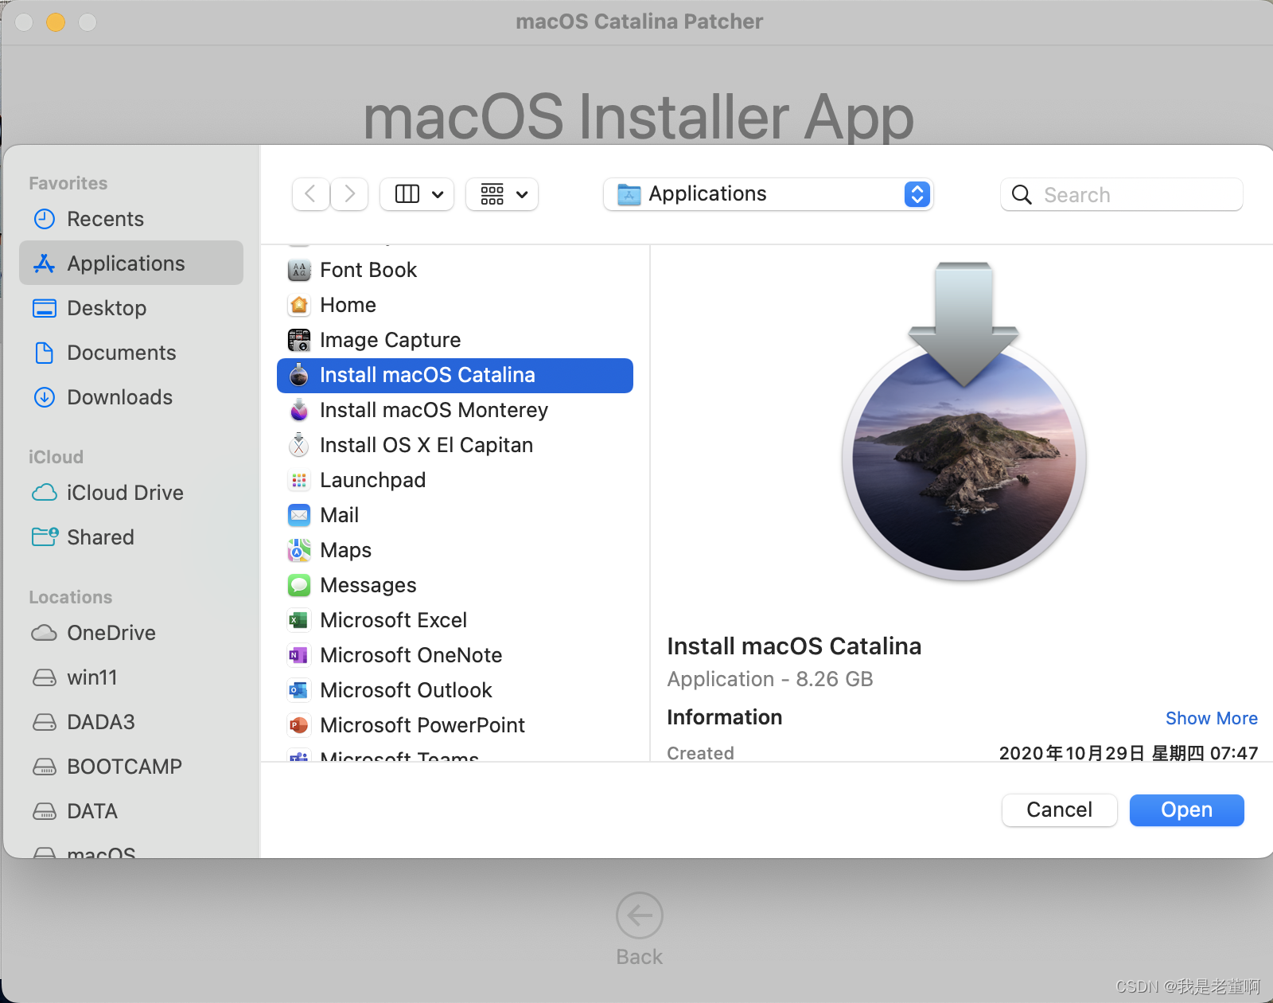Select Font Book in the file list
1273x1003 pixels.
tap(455, 270)
